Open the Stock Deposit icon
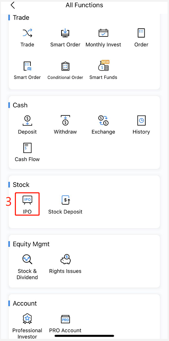169x341 pixels. [x=65, y=200]
